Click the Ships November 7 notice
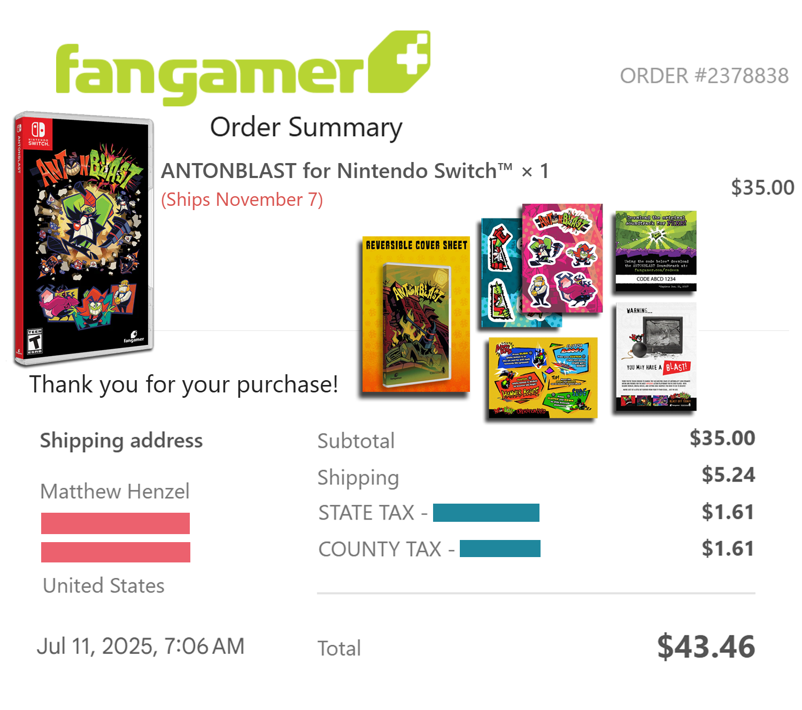 [242, 199]
